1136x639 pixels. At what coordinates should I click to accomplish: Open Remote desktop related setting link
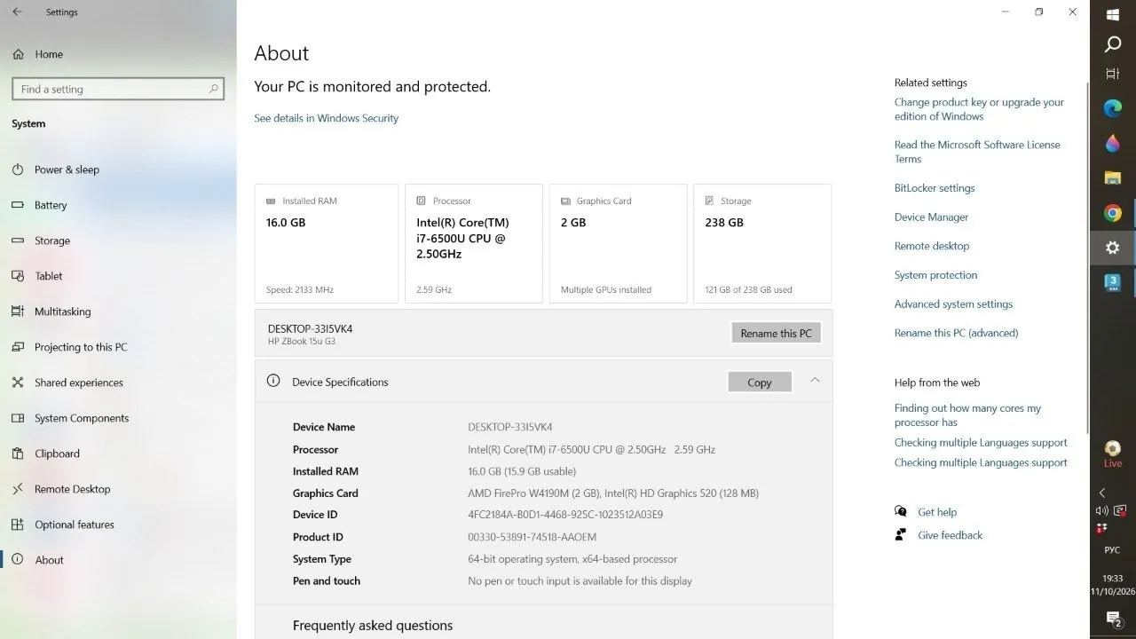point(932,246)
